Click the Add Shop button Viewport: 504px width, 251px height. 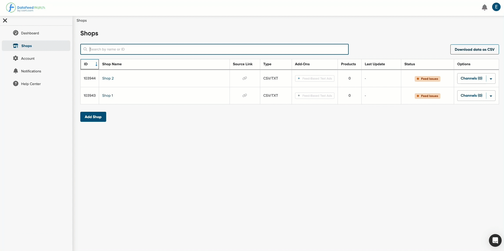pos(93,117)
